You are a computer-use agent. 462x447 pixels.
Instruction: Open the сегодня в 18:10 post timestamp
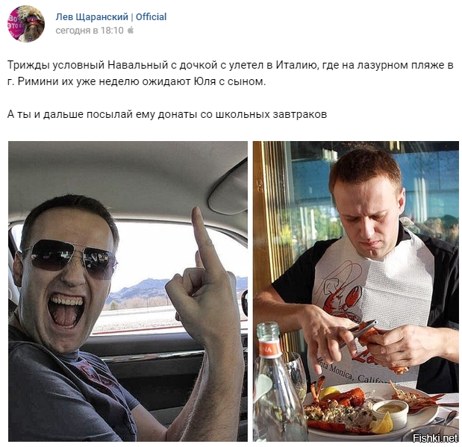coord(90,31)
